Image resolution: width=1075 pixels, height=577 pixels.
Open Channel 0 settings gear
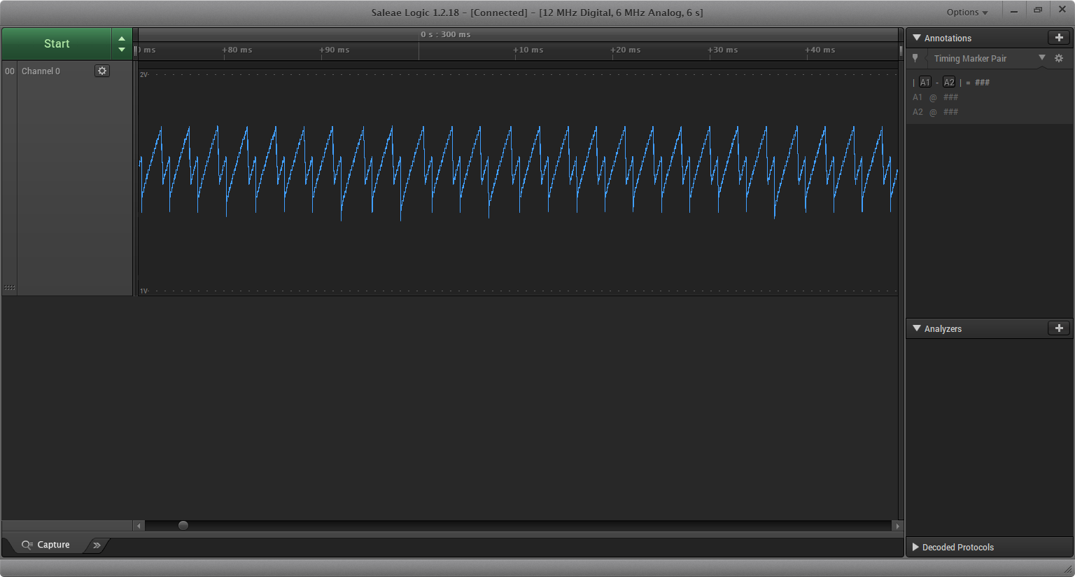coord(102,71)
